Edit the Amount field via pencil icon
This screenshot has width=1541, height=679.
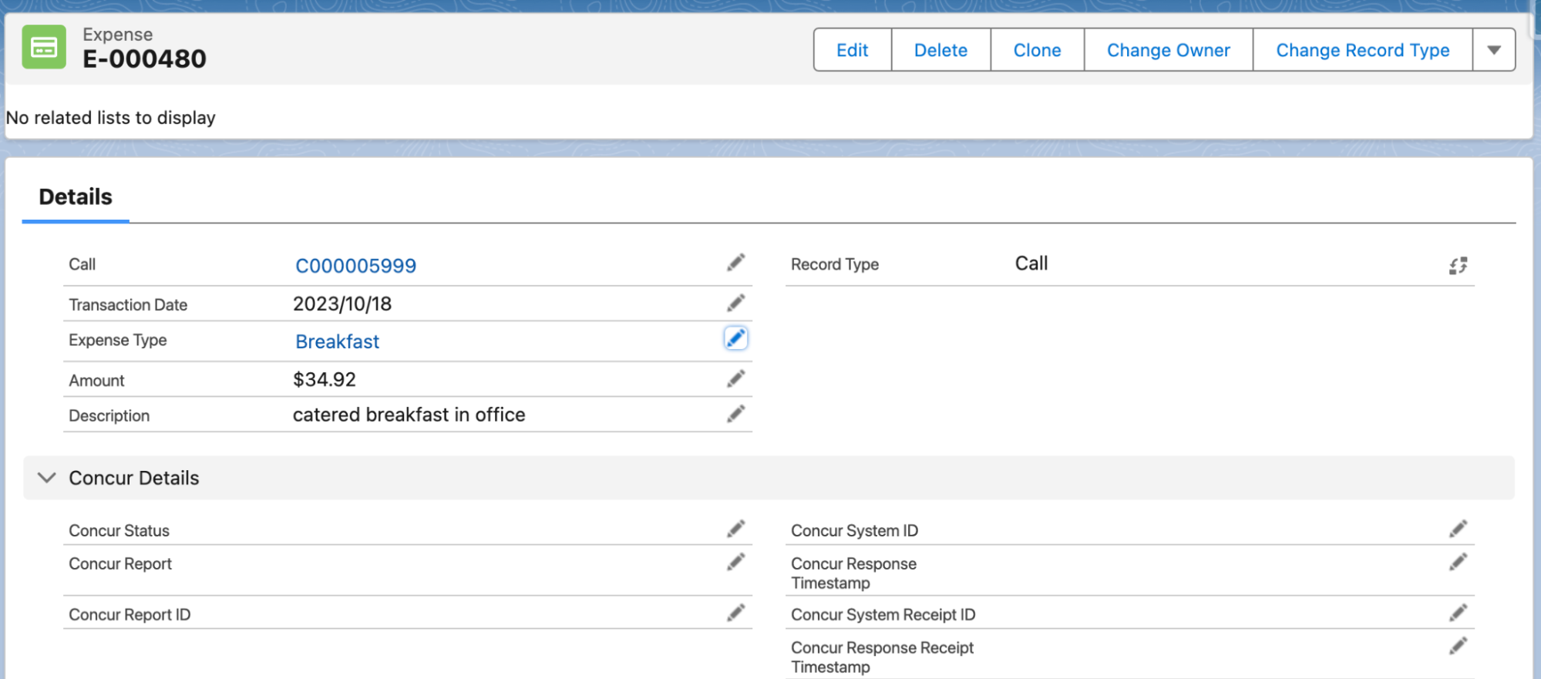(735, 379)
